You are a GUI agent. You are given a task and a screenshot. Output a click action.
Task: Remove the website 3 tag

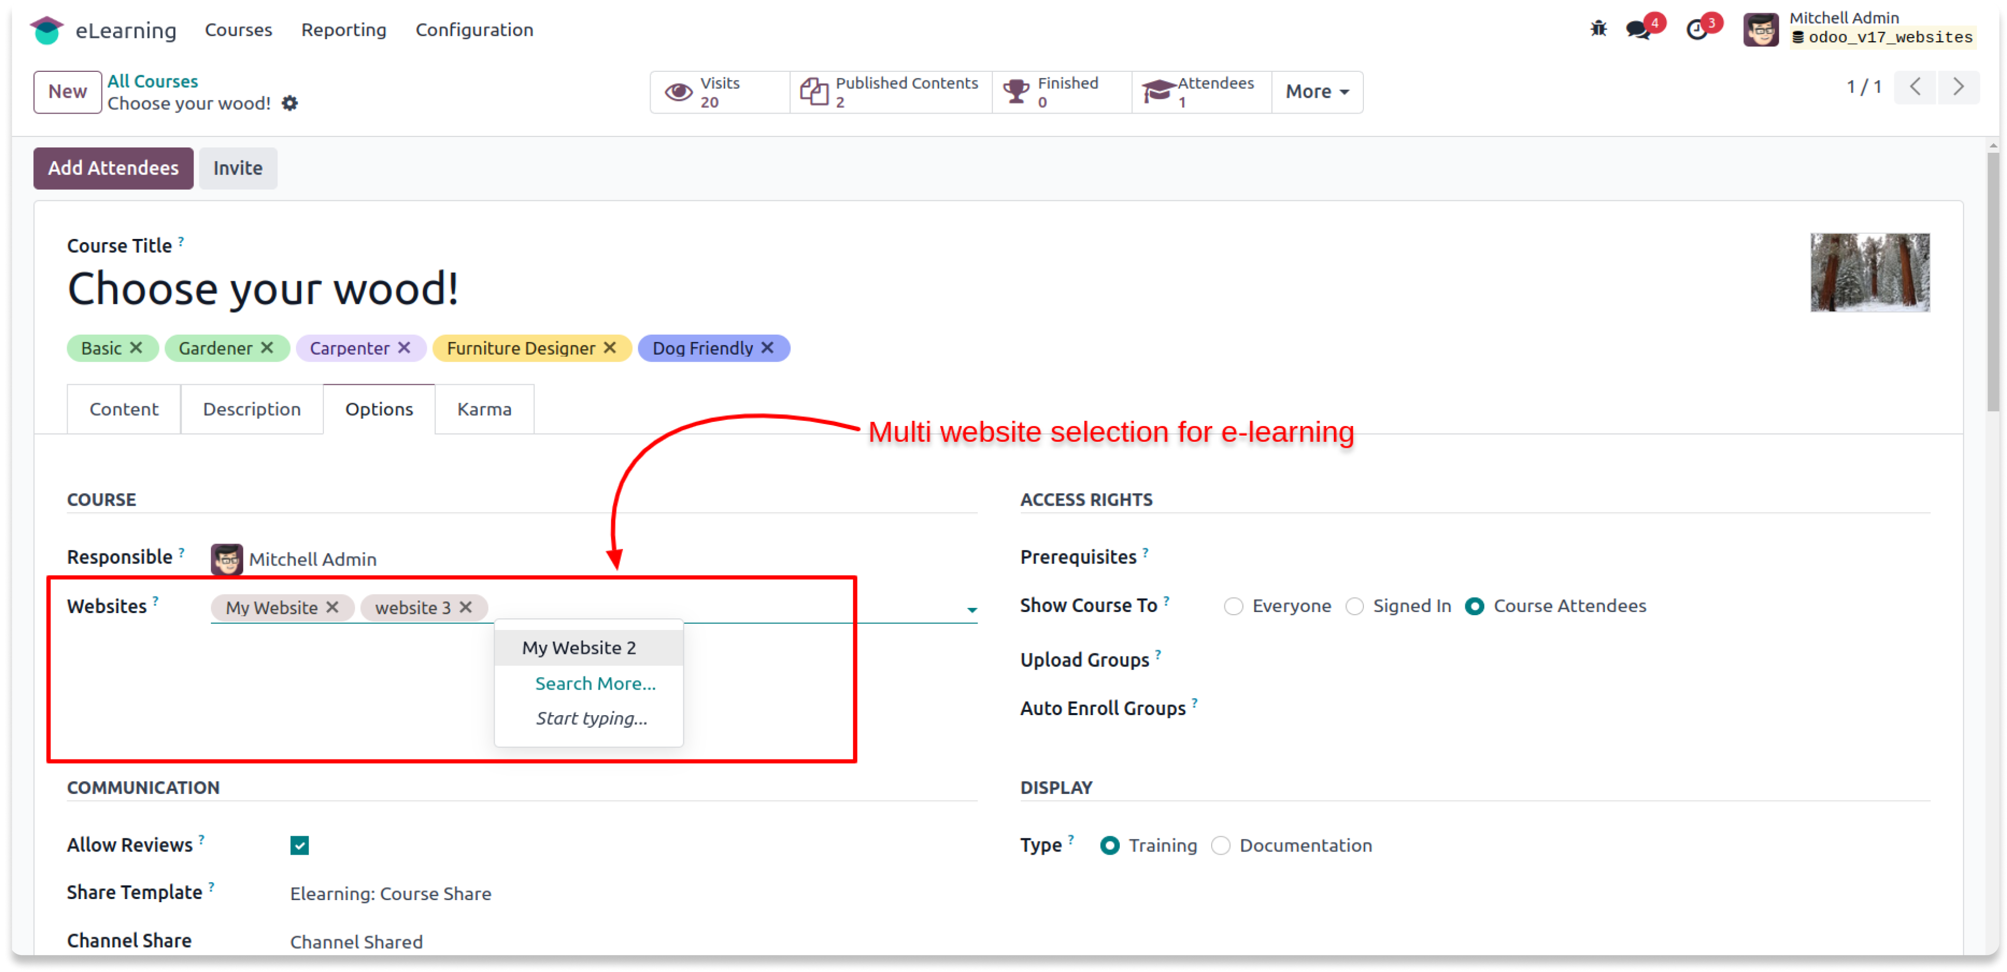point(466,607)
